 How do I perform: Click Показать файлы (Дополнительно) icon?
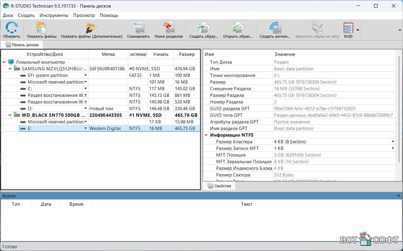coord(91,29)
